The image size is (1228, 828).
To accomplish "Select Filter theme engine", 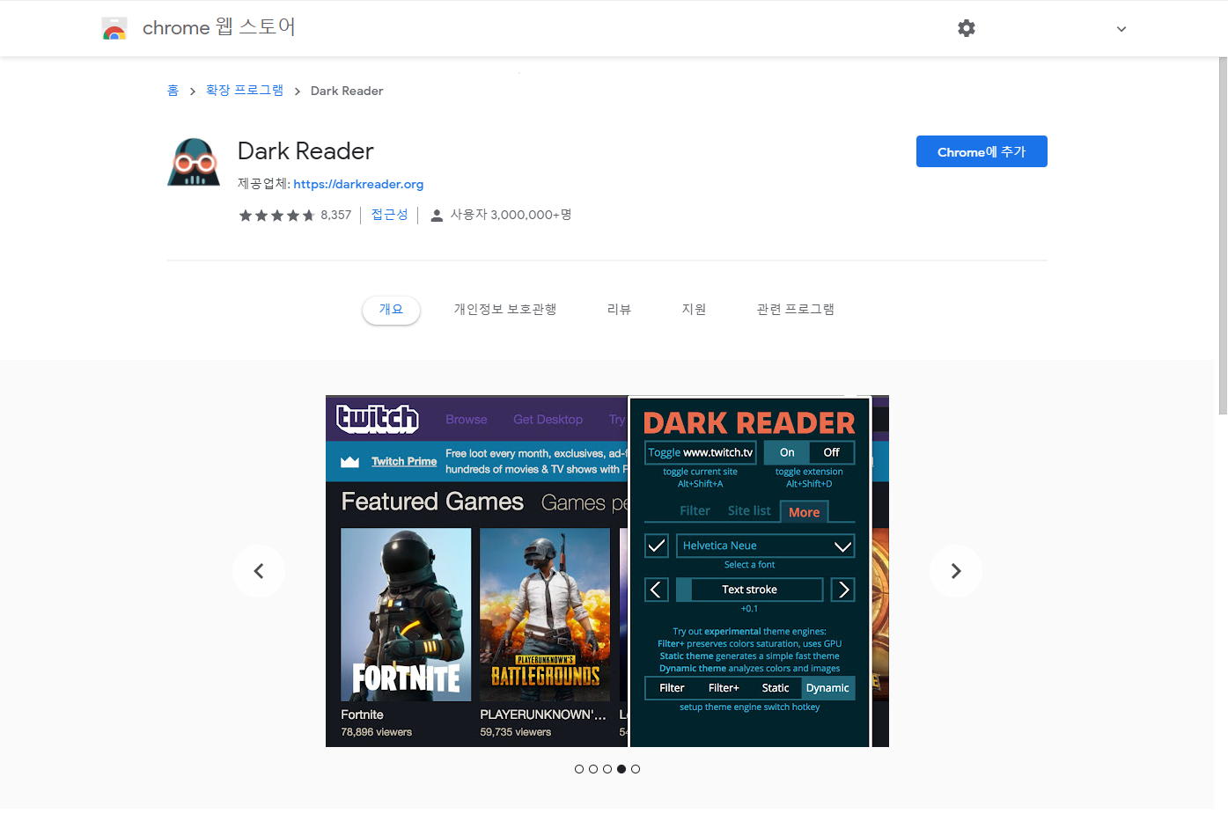I will click(x=672, y=688).
